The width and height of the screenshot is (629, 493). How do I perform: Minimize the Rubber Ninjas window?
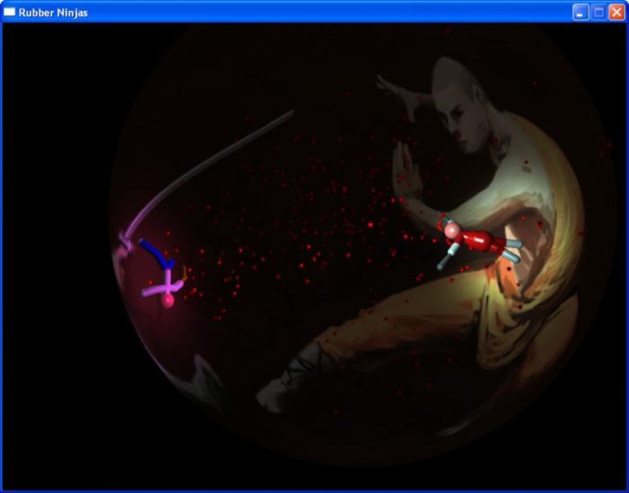tap(580, 12)
